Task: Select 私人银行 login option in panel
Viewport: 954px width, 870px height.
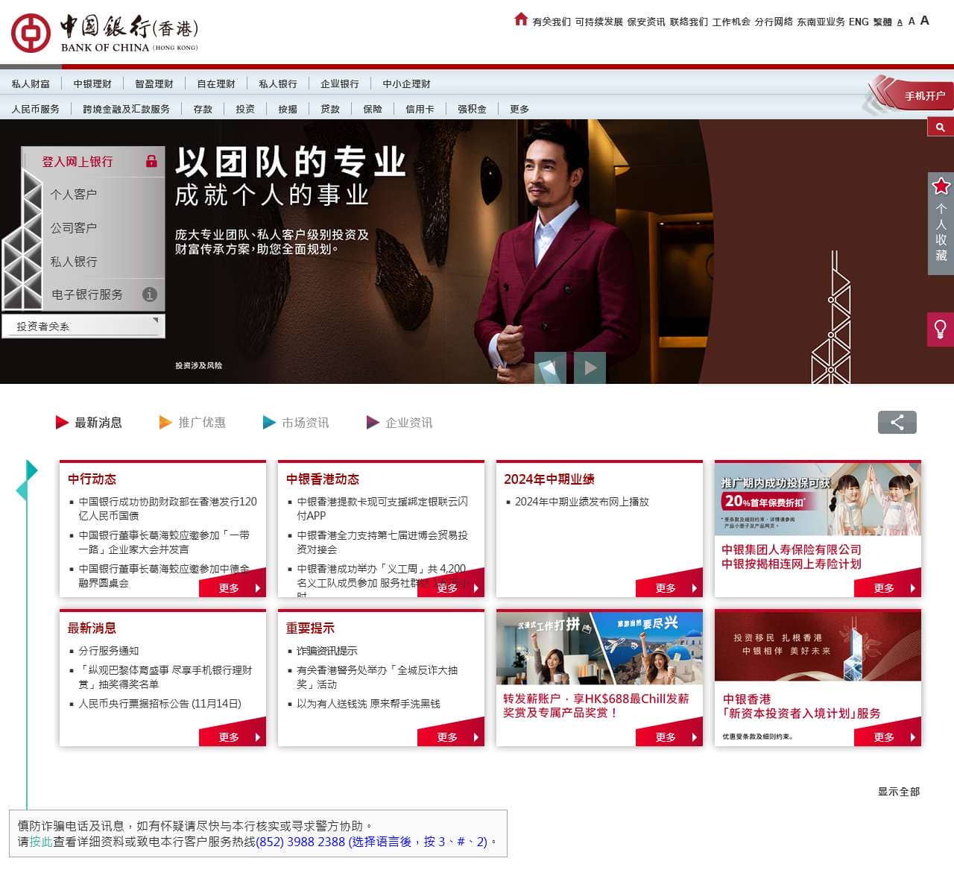Action: [74, 262]
